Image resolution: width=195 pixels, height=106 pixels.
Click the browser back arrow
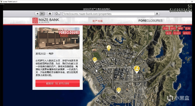[x=38, y=14]
